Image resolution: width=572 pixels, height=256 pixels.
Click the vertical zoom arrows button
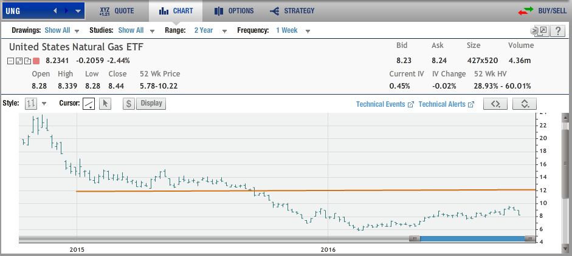tap(524, 104)
